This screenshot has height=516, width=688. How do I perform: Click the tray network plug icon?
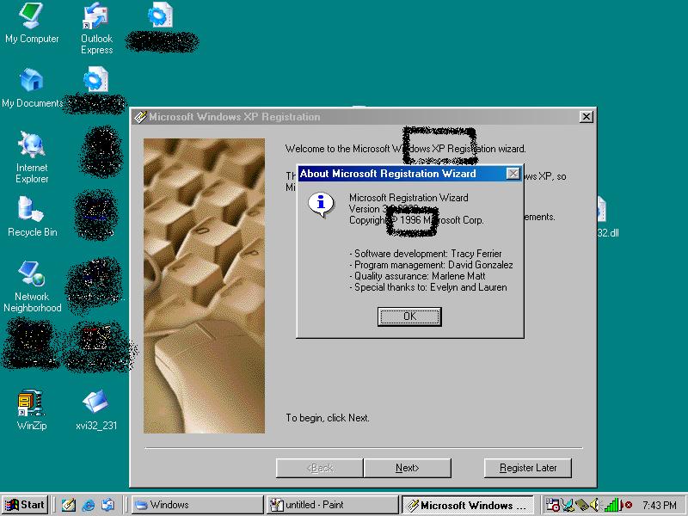pyautogui.click(x=568, y=505)
